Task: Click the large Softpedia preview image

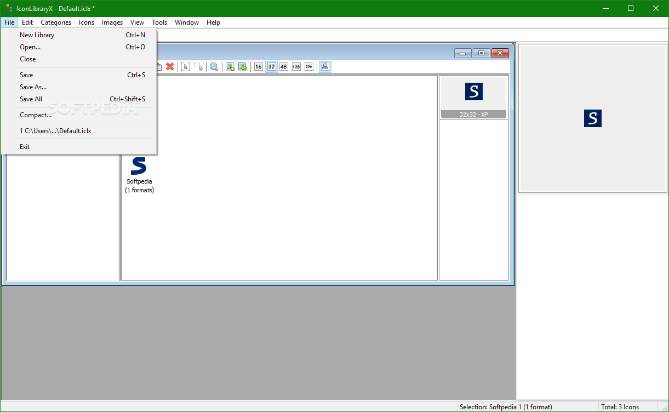Action: [593, 118]
